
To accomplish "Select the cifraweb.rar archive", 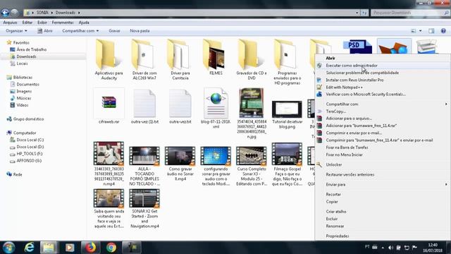I will point(109,107).
